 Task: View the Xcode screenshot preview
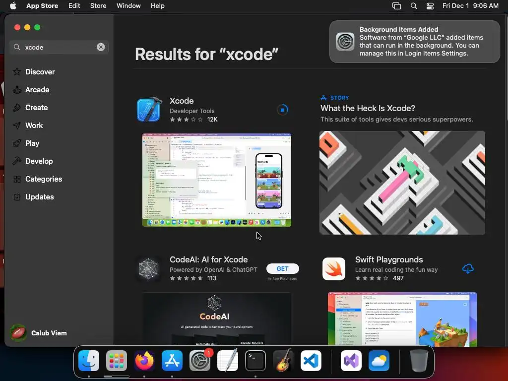[217, 180]
